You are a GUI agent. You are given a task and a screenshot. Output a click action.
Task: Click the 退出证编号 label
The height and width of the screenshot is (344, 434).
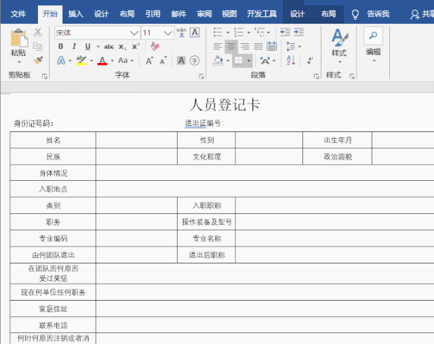(x=204, y=123)
